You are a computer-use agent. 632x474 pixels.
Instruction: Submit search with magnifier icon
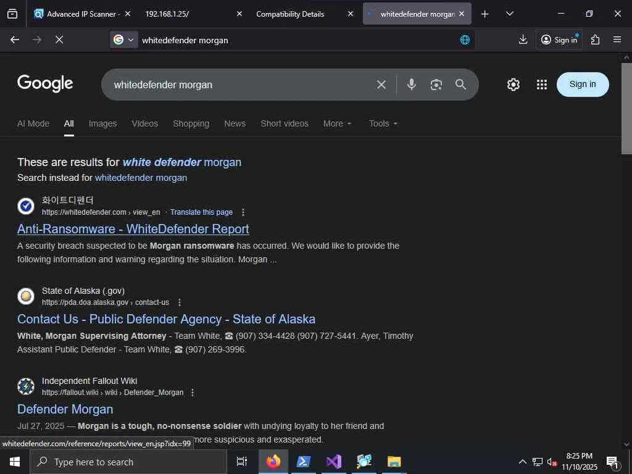click(460, 84)
